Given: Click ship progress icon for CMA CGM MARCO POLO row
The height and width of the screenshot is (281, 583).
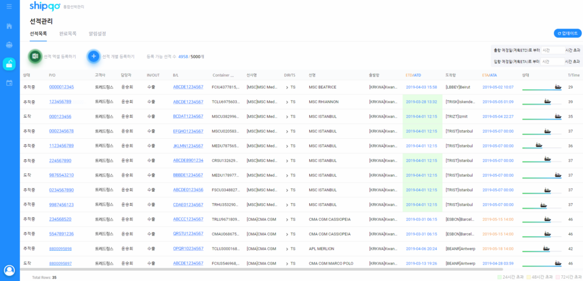Looking at the screenshot, I should tap(558, 263).
